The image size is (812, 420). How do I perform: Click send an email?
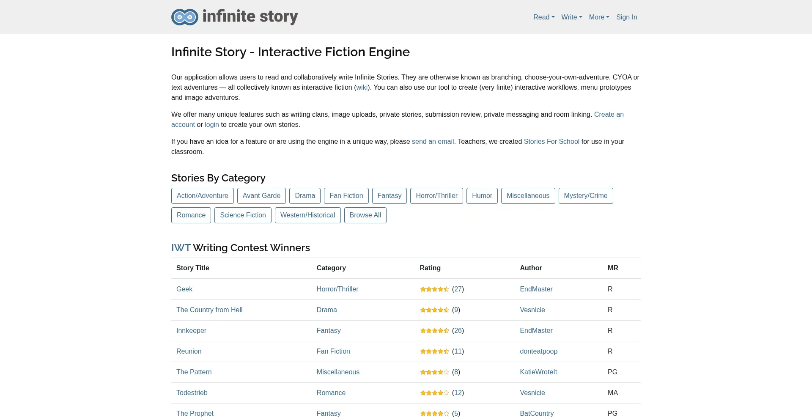tap(433, 141)
